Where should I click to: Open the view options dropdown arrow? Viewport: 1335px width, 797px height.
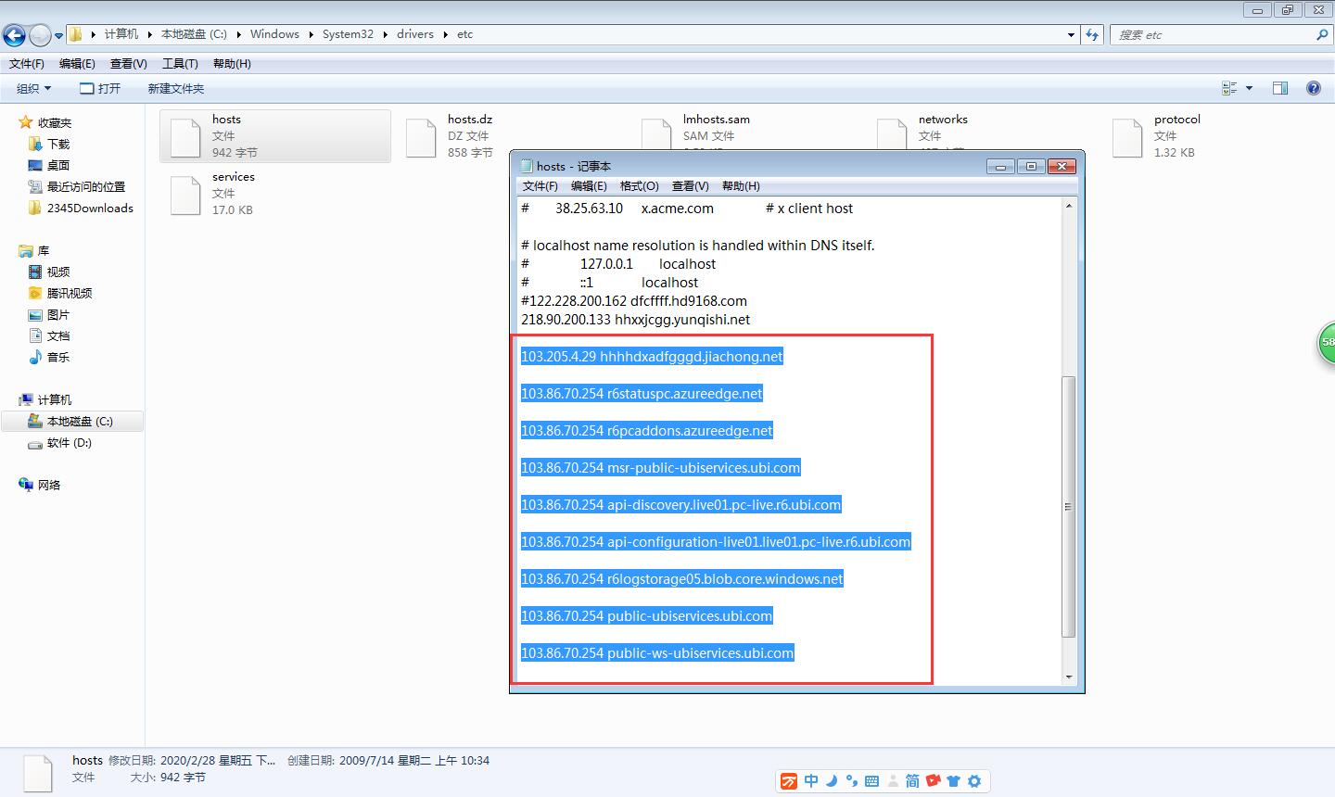click(x=1249, y=88)
